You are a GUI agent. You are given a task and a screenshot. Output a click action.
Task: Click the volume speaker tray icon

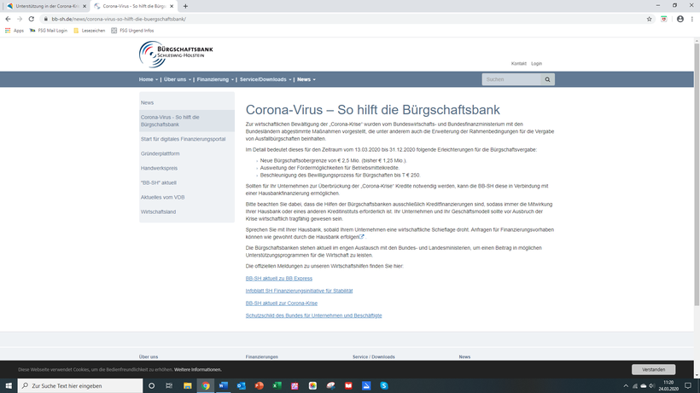(x=651, y=386)
